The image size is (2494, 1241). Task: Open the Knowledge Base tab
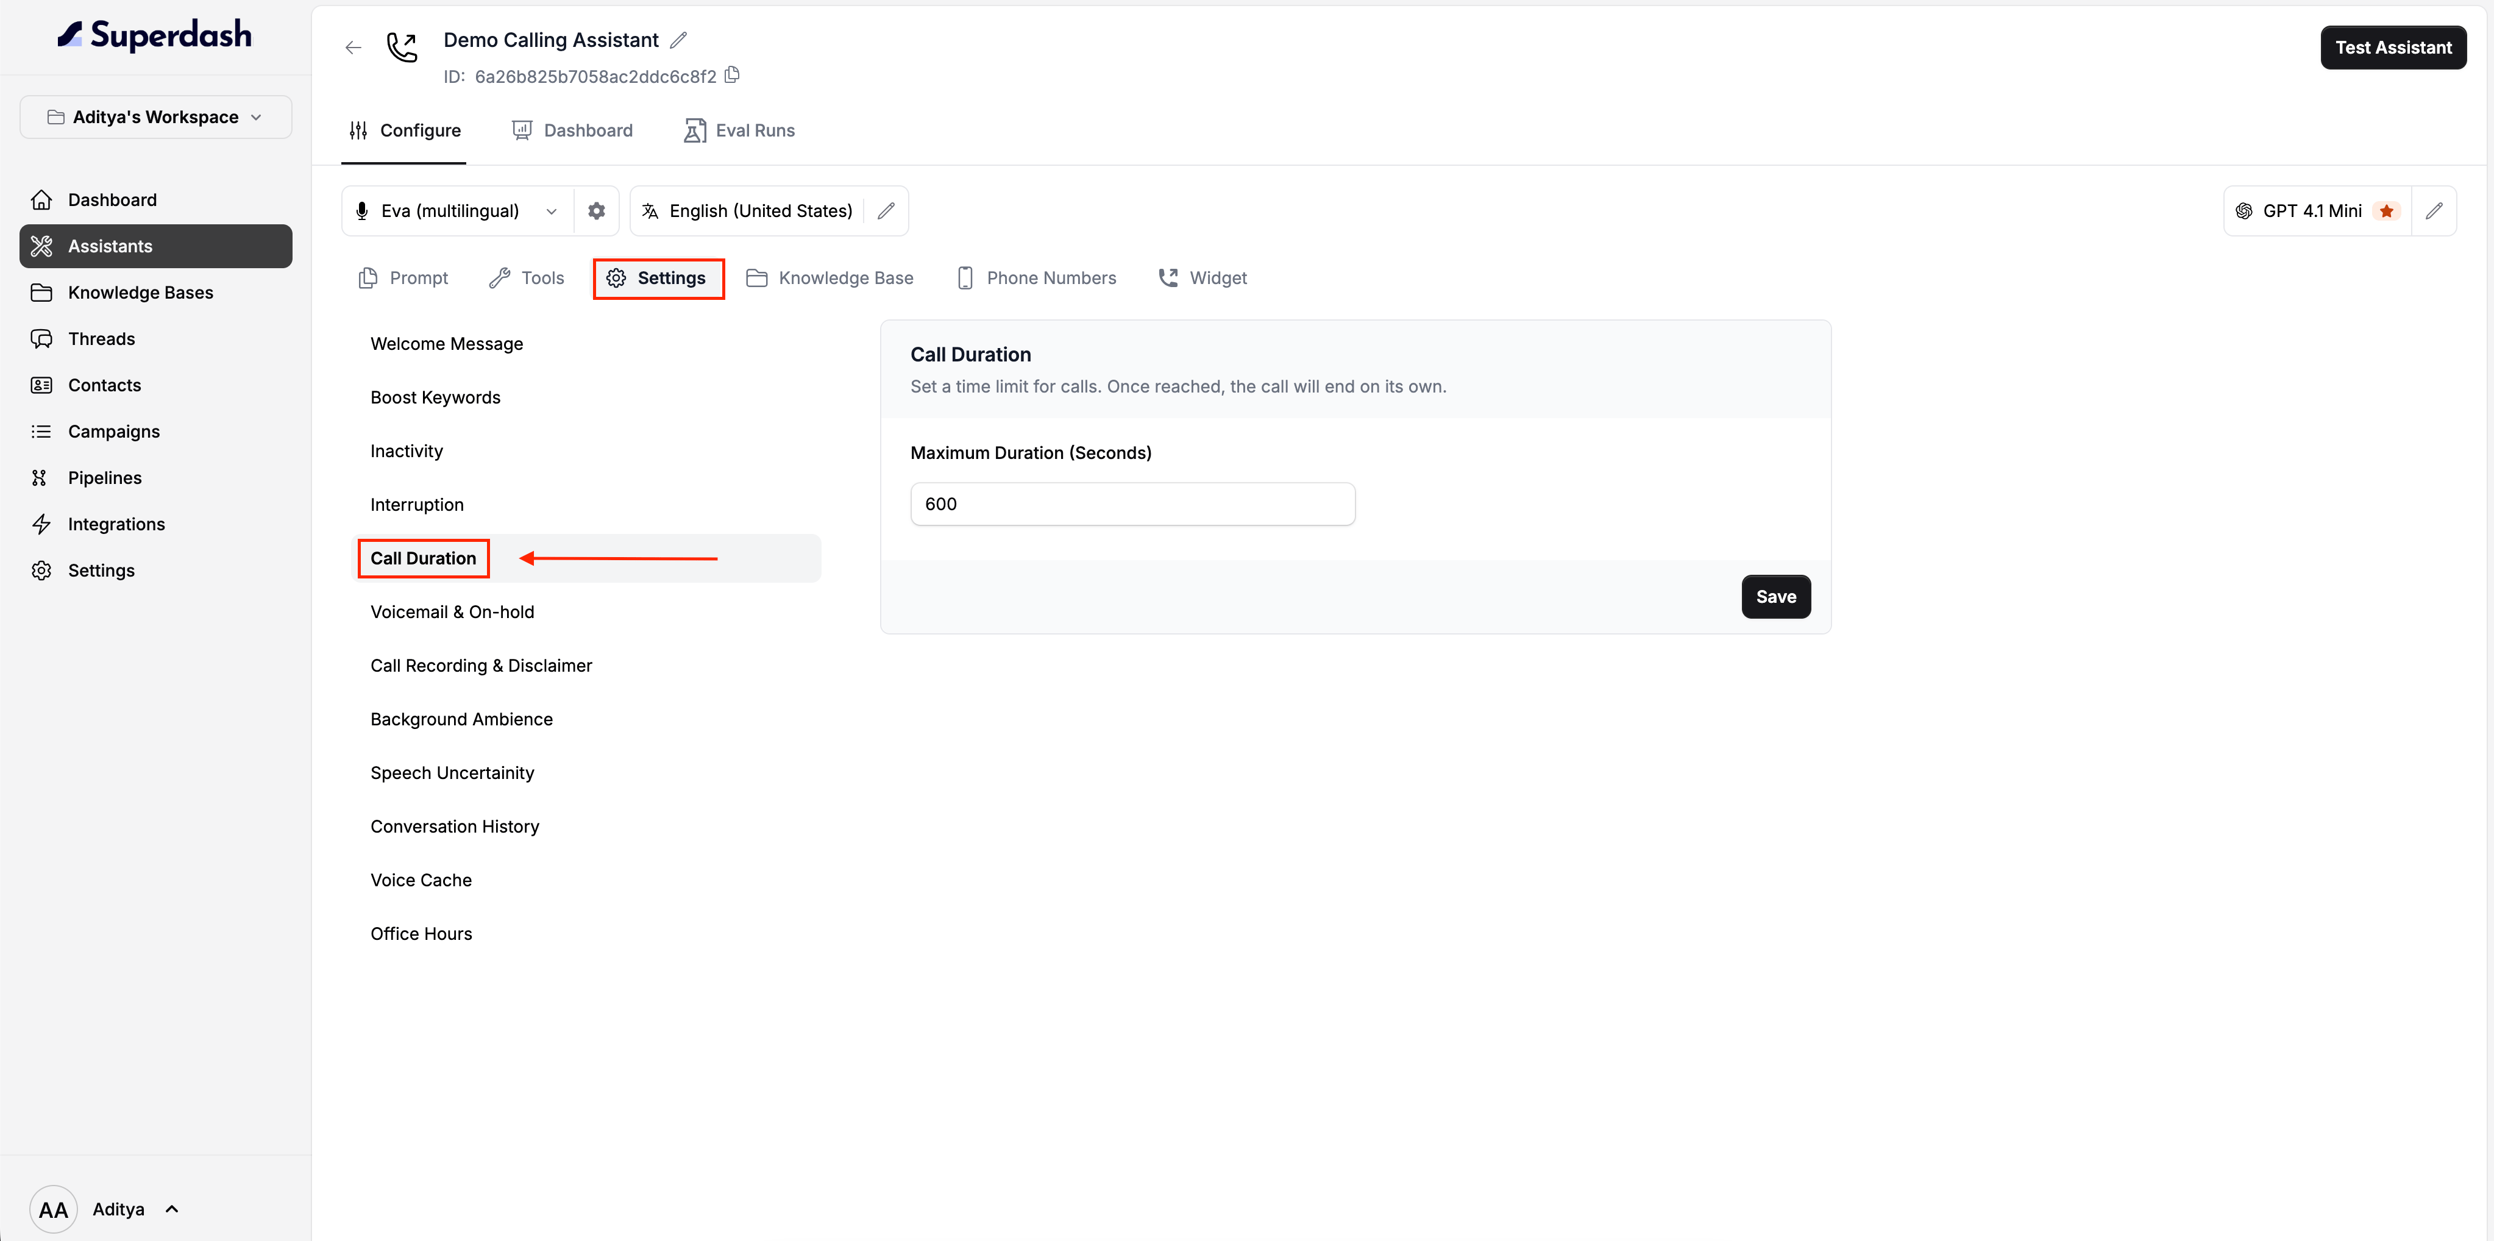tap(830, 279)
